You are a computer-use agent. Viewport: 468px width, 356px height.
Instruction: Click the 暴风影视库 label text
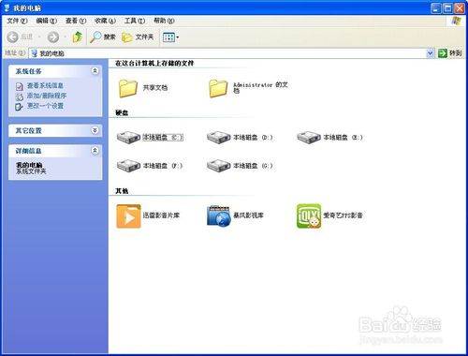[x=248, y=215]
